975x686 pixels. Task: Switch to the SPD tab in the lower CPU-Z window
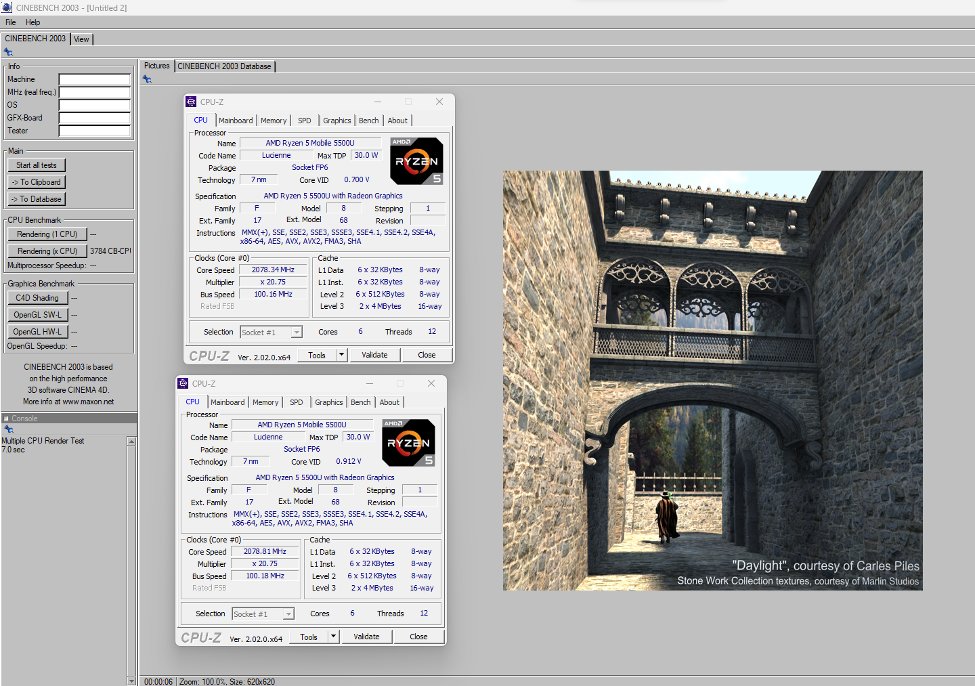point(297,402)
